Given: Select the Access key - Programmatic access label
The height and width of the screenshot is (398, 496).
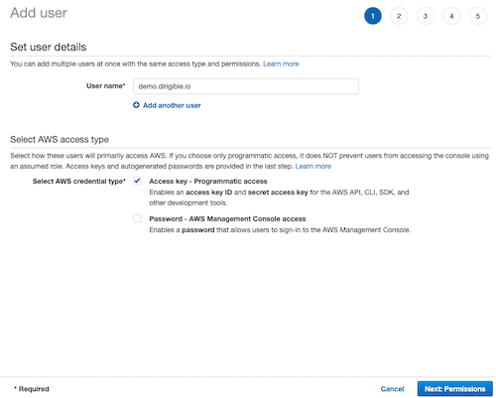Looking at the screenshot, I should [208, 182].
